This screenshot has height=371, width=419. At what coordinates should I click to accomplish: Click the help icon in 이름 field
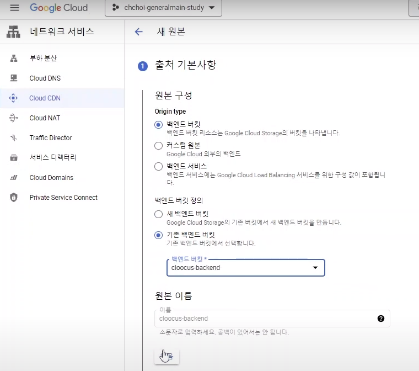(381, 319)
